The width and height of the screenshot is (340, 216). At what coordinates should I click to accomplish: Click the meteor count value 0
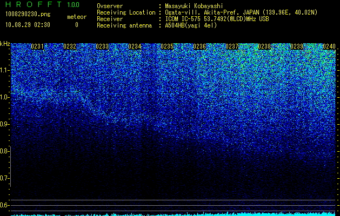77,25
